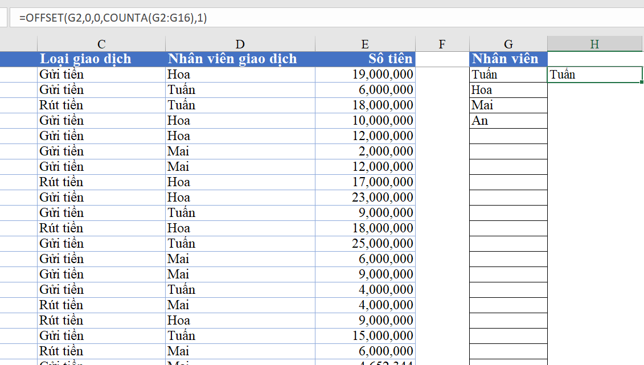Click the amount cell 25,000,000
This screenshot has width=644, height=365.
(365, 244)
